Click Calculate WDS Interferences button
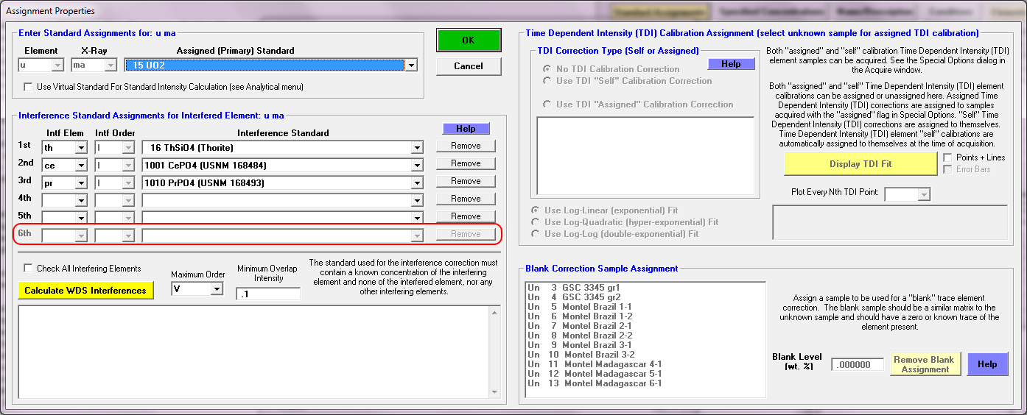1027x415 pixels. (85, 291)
